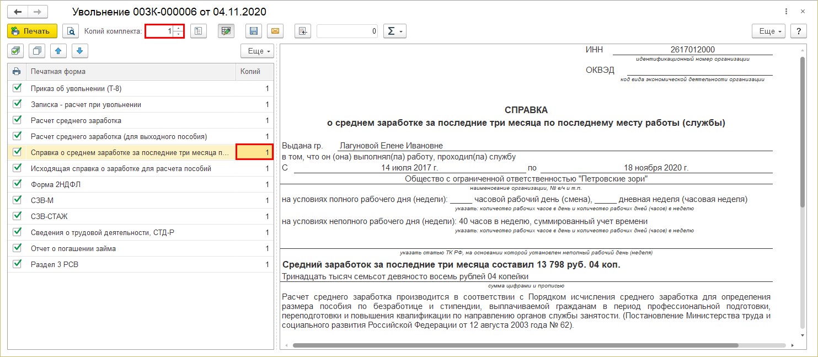This screenshot has height=357, width=818.
Task: Select Приказ об увольнении (Т-8) form
Action: point(141,89)
